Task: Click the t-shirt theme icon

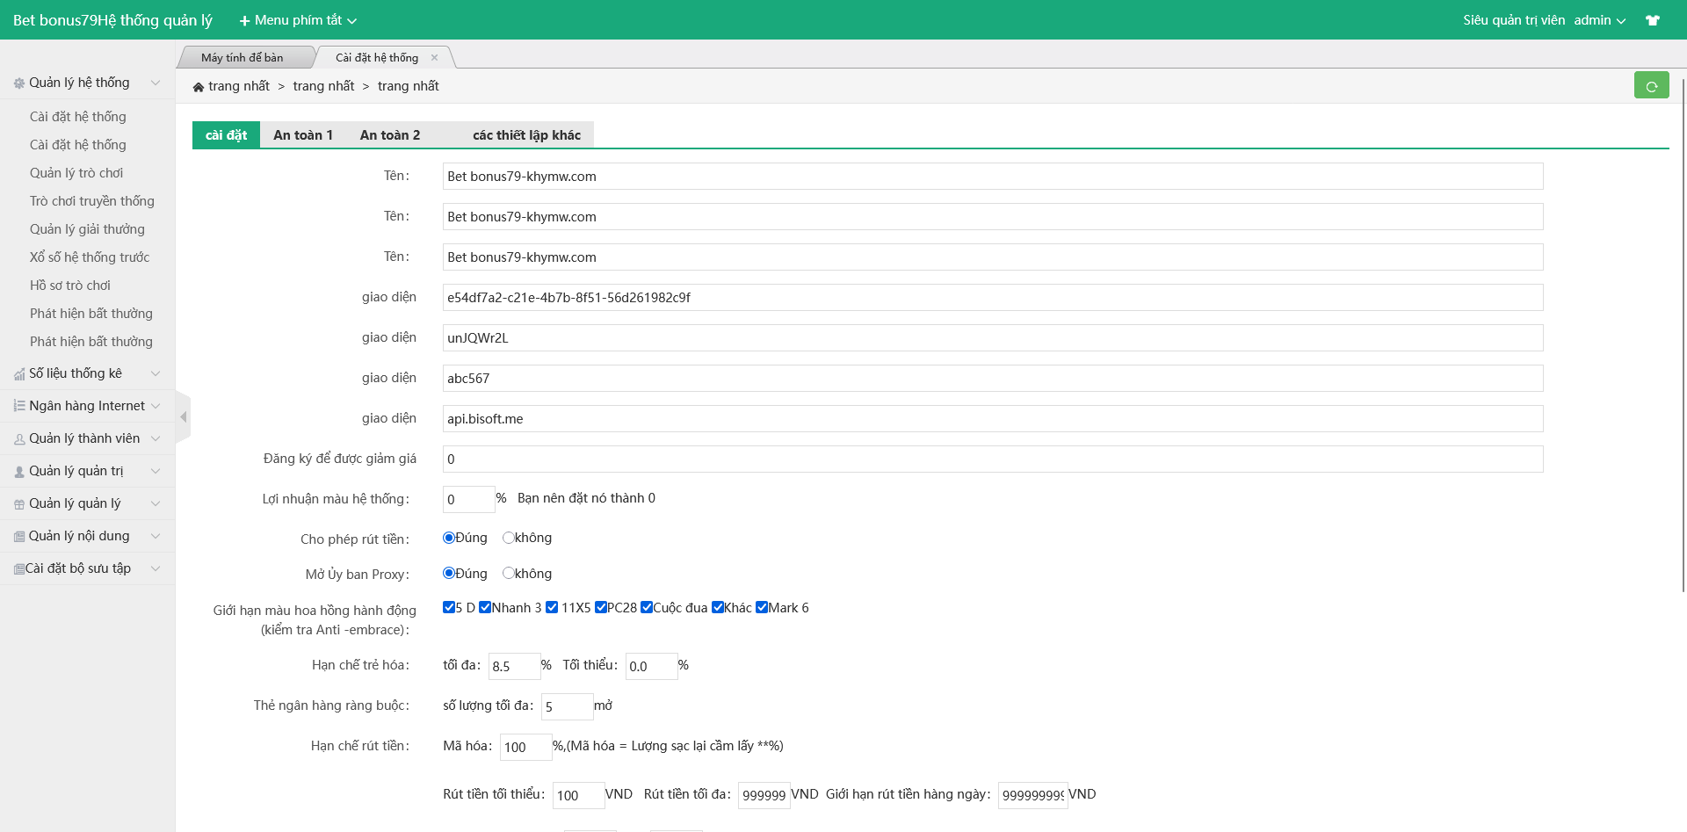Action: tap(1653, 20)
